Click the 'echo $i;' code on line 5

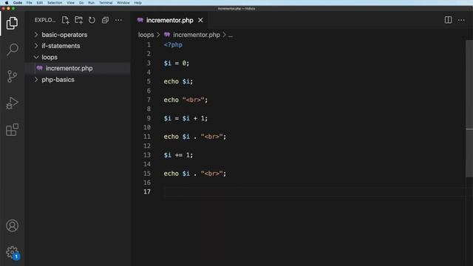click(178, 81)
